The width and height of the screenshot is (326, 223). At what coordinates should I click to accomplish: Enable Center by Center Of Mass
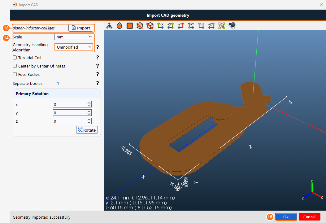(15, 66)
